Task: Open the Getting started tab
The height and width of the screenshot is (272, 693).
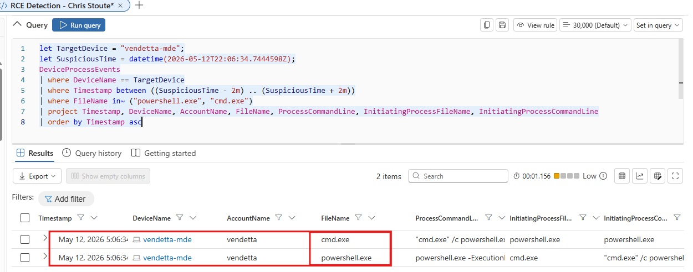Action: coord(164,153)
